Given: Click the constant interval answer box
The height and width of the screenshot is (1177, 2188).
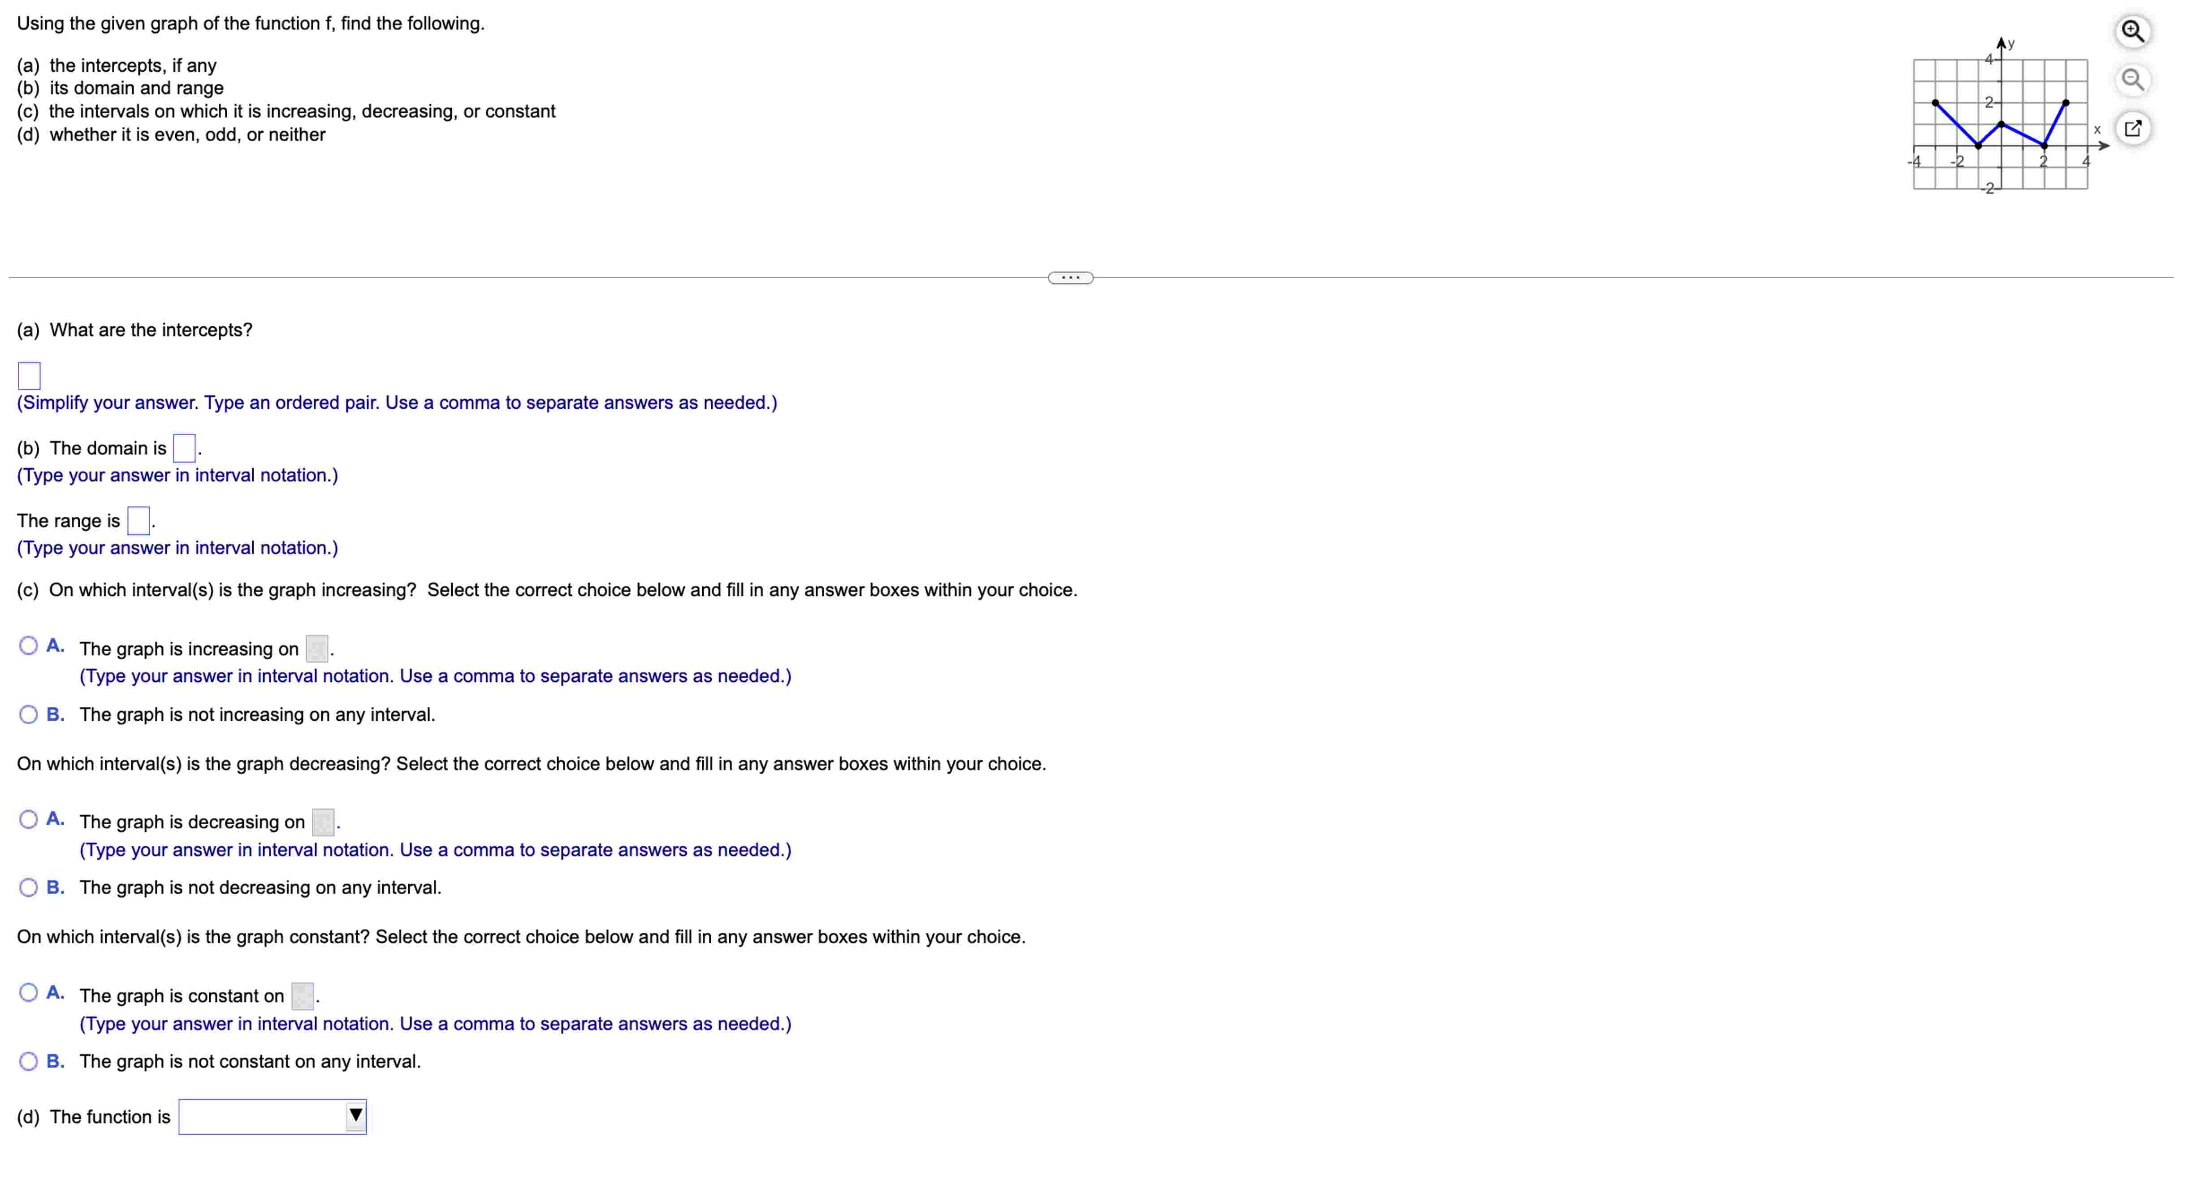Looking at the screenshot, I should 303,996.
